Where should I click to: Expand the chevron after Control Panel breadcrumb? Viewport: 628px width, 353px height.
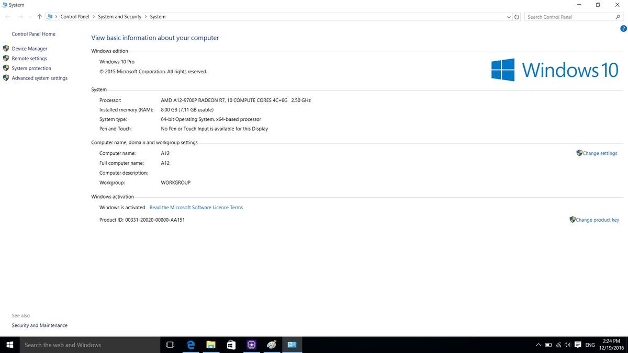tap(94, 17)
